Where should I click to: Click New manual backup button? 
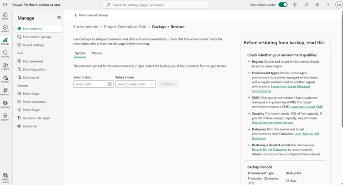click(x=91, y=15)
